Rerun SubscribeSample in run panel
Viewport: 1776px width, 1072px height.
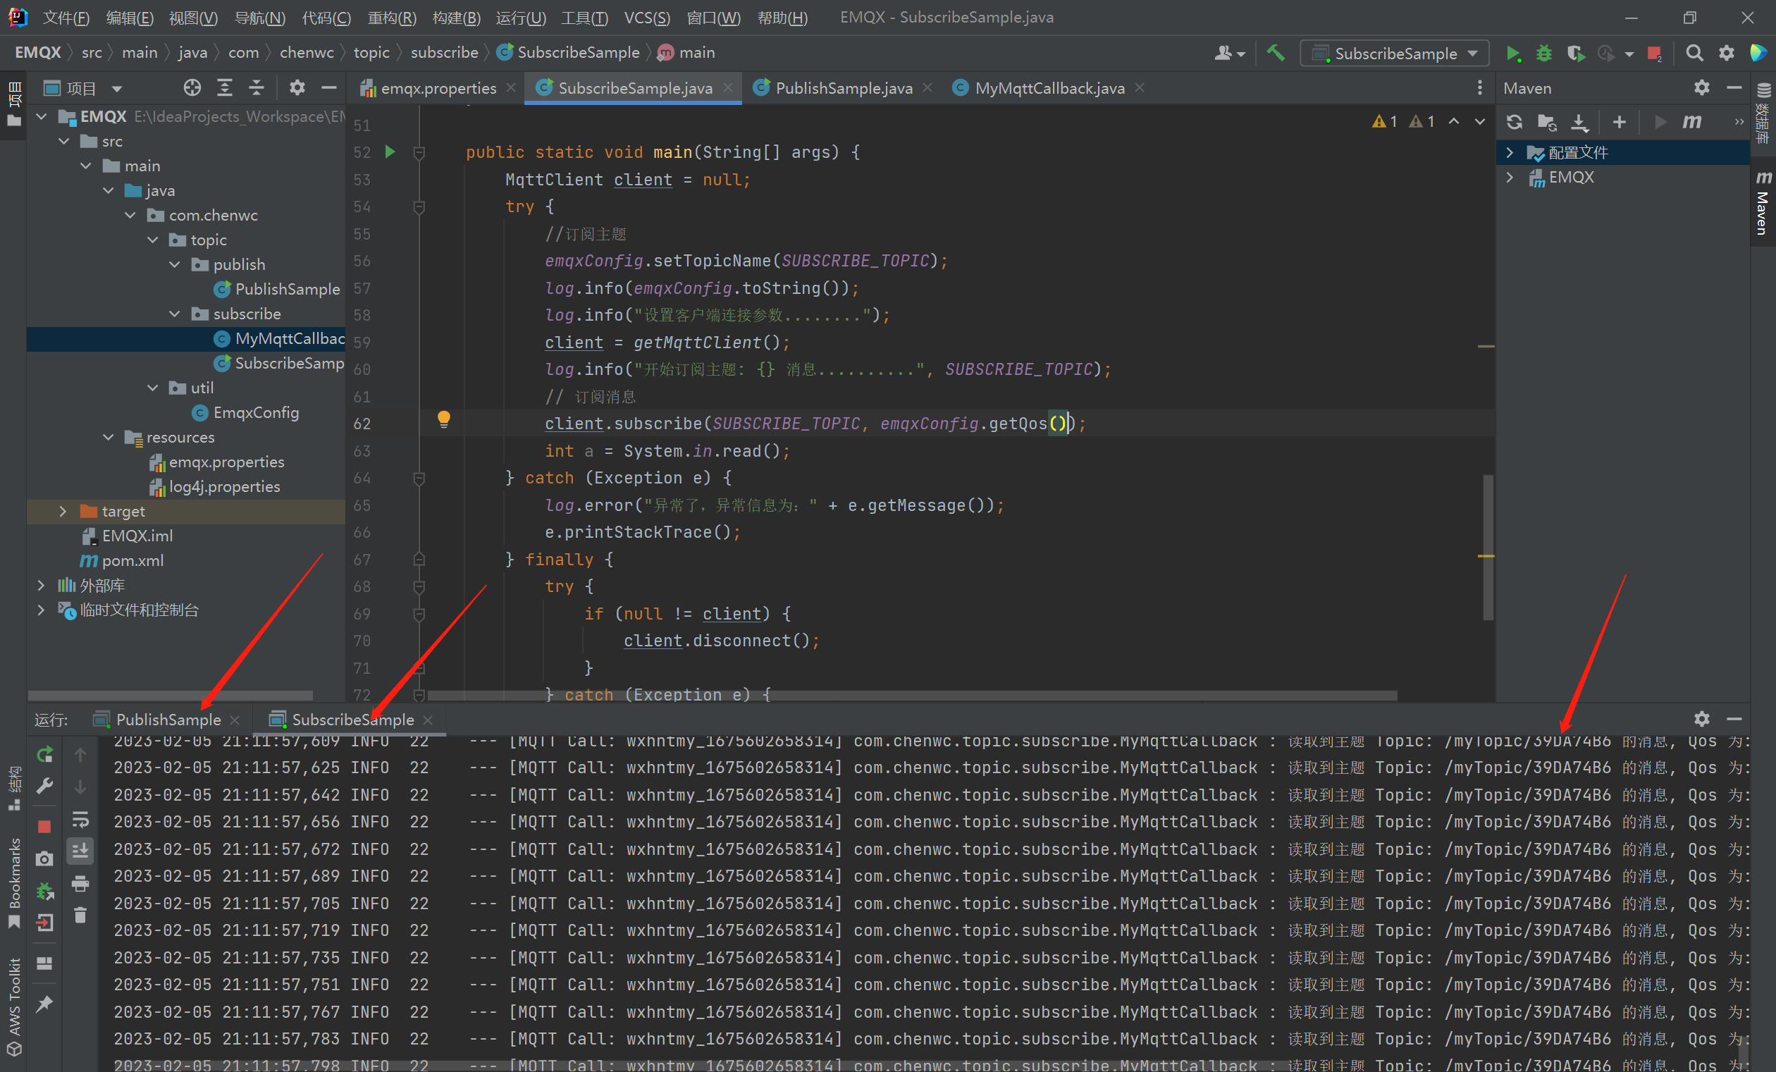(x=44, y=754)
